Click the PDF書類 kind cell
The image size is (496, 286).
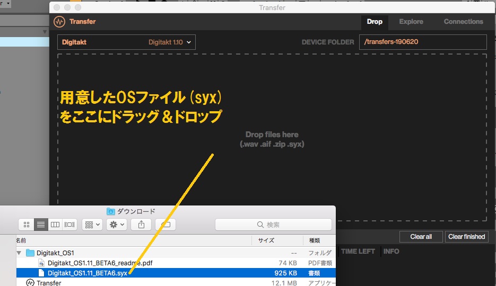[320, 263]
